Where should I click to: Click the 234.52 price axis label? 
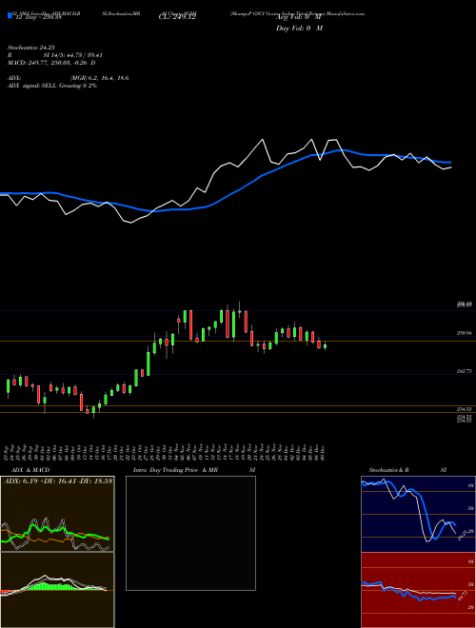tap(465, 409)
